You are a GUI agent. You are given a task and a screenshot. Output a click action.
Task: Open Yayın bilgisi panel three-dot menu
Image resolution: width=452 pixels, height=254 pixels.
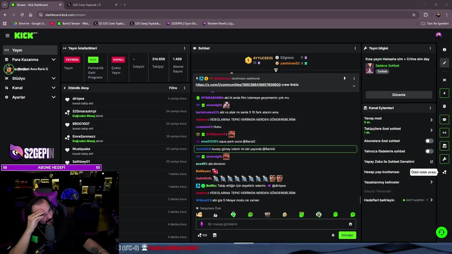(x=430, y=48)
